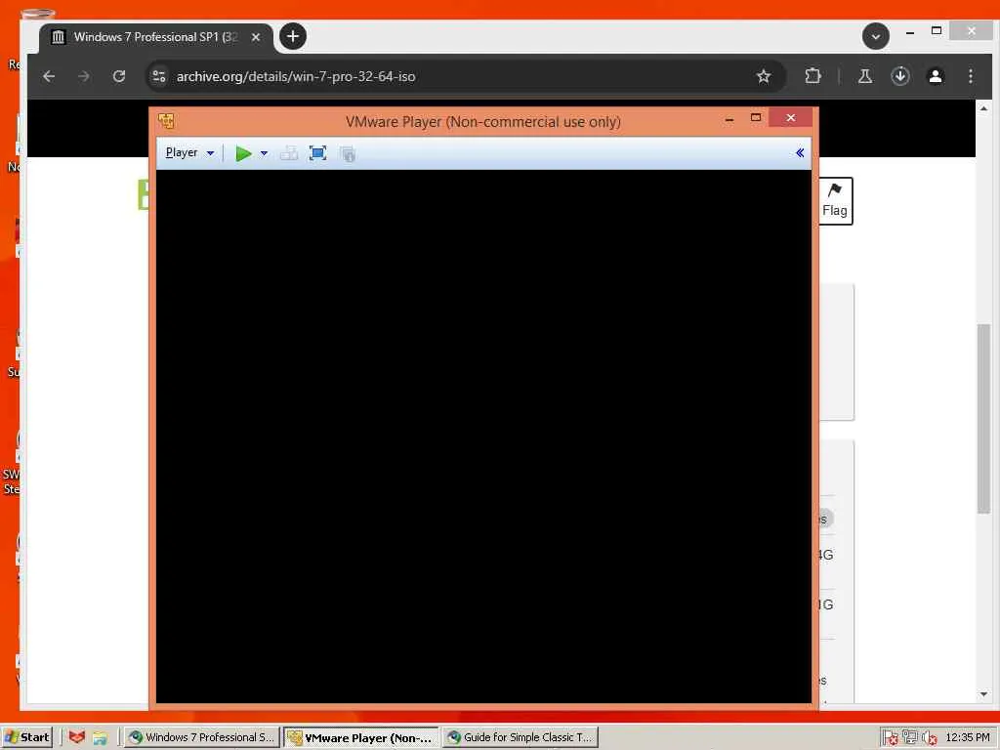The height and width of the screenshot is (750, 1000).
Task: Switch VMware to Unity mode
Action: [x=348, y=153]
